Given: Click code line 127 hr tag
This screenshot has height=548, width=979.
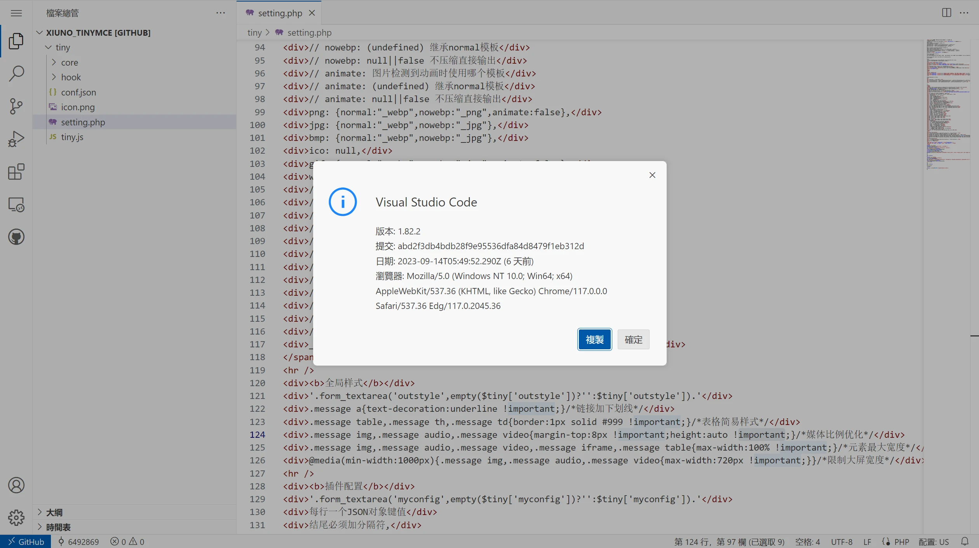Looking at the screenshot, I should click(298, 473).
